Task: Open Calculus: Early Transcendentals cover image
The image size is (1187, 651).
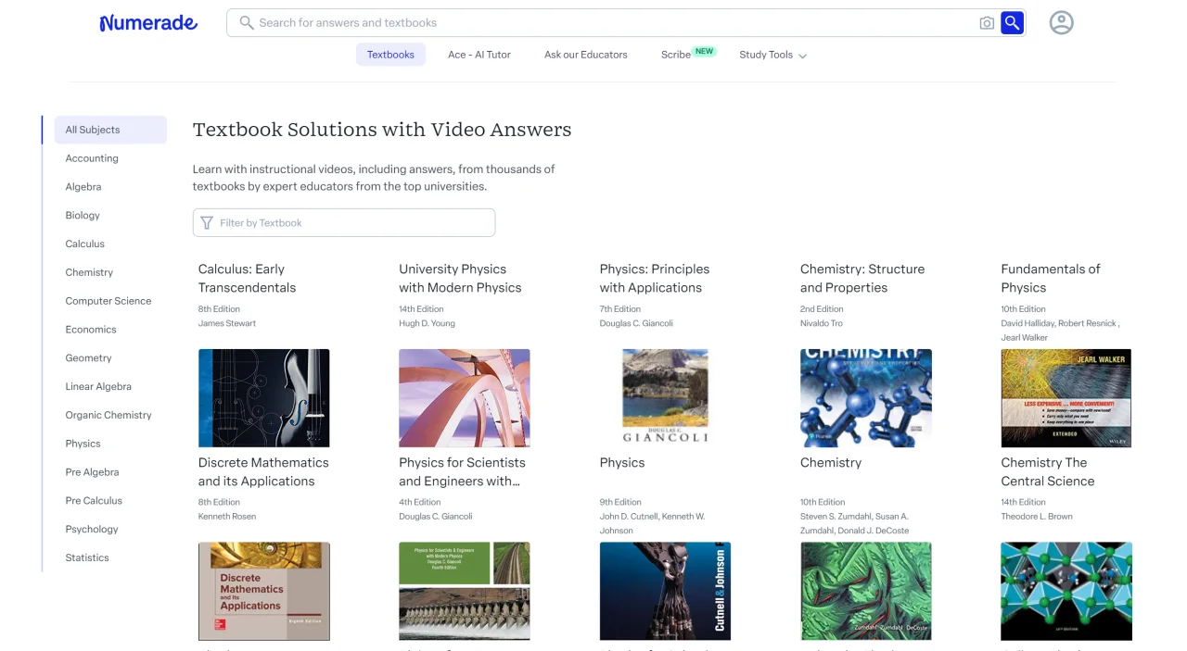Action: coord(264,398)
